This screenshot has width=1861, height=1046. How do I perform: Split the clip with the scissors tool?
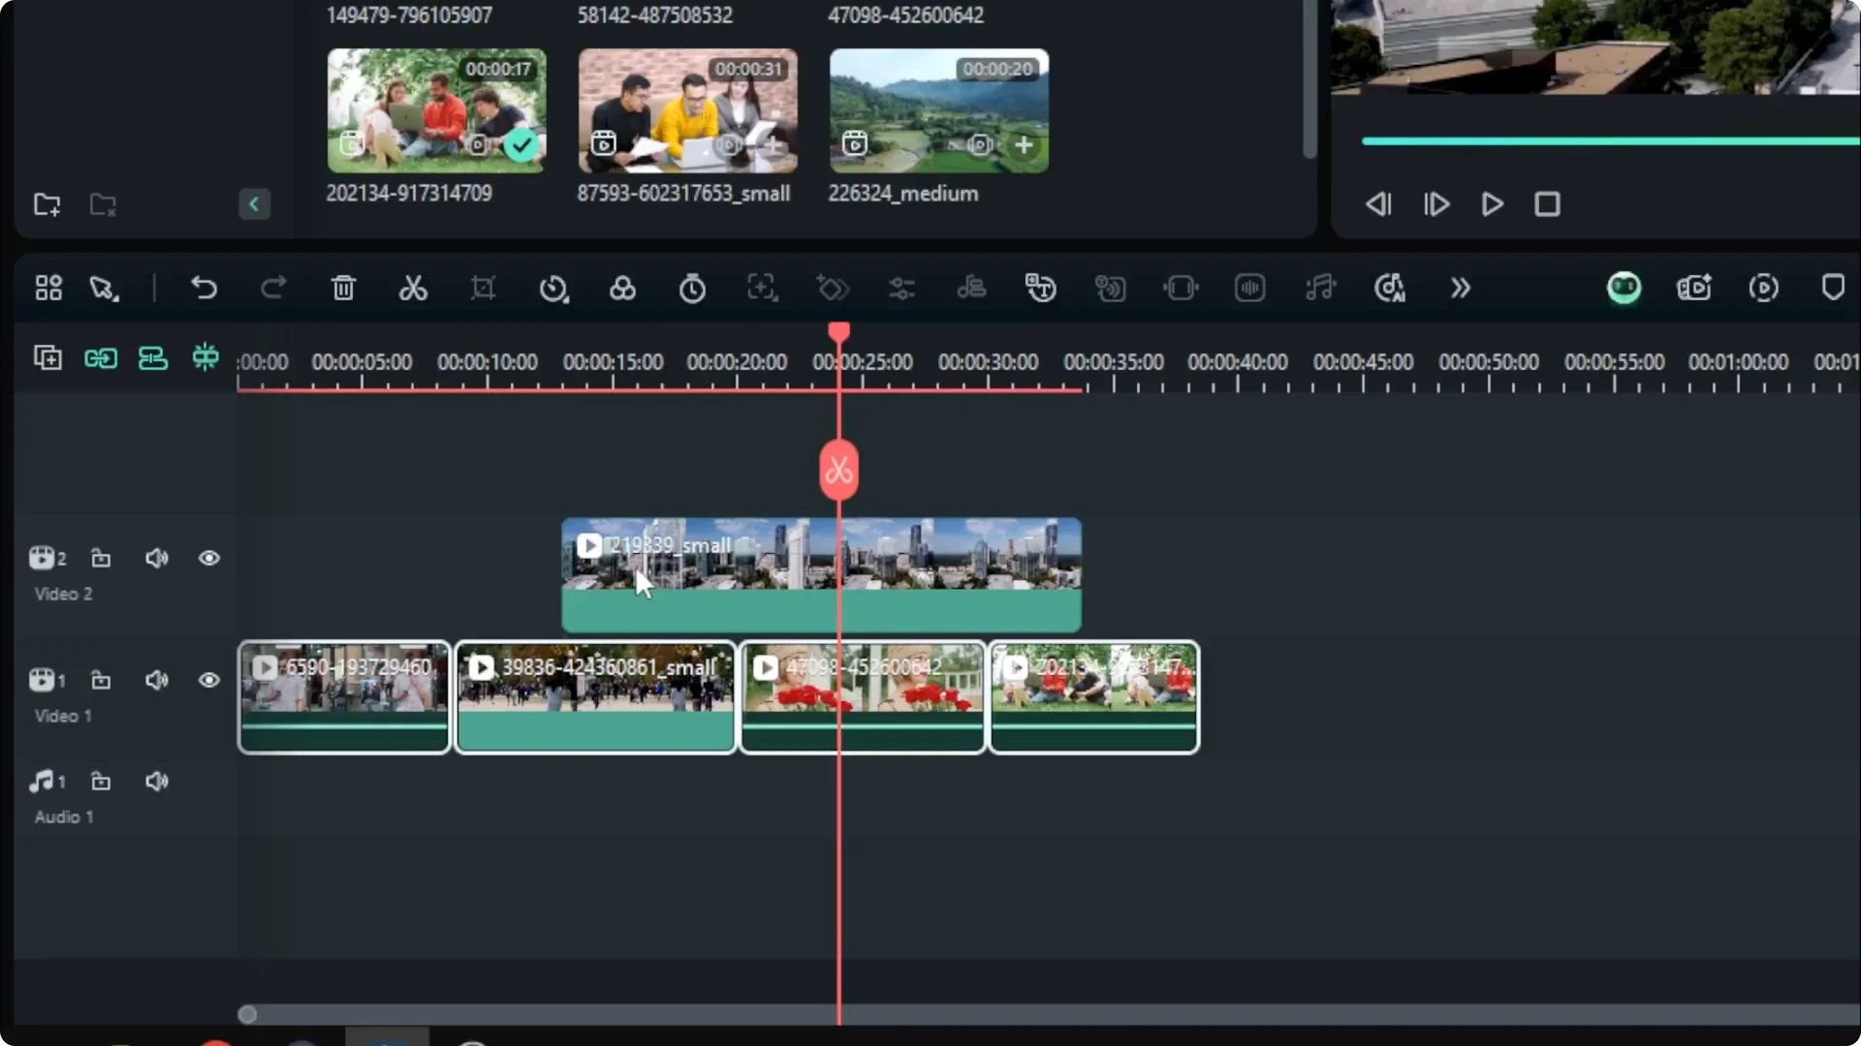(x=413, y=288)
